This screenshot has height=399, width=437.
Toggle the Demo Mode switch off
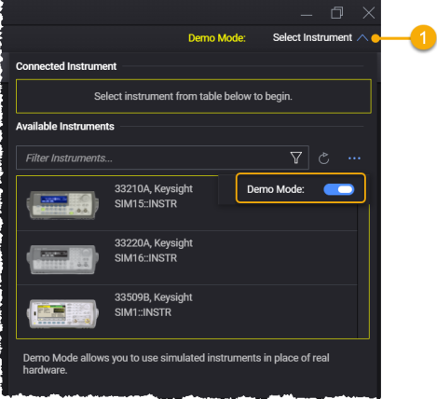coord(339,189)
